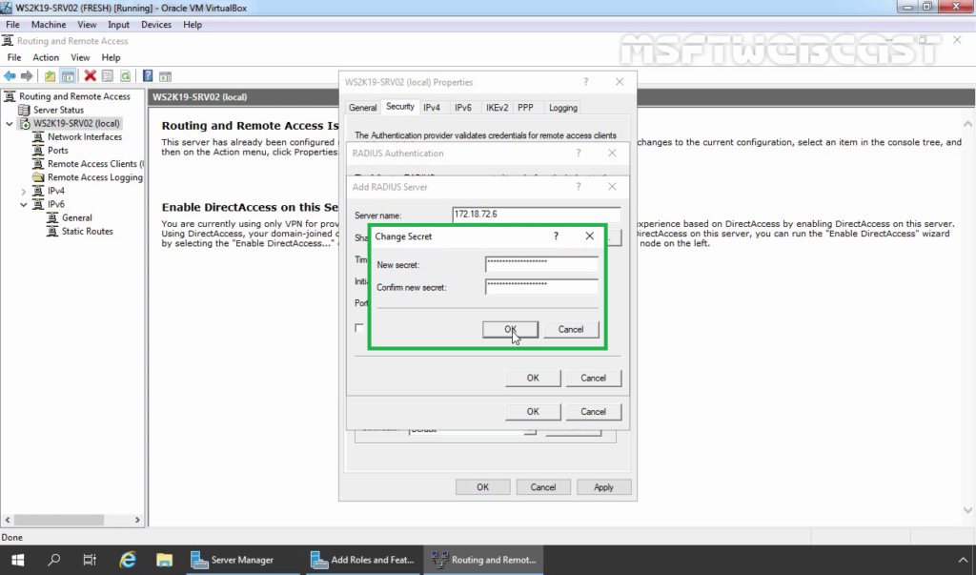Viewport: 976px width, 575px height.
Task: Show hidden system tray icons chevron
Action: 963,560
